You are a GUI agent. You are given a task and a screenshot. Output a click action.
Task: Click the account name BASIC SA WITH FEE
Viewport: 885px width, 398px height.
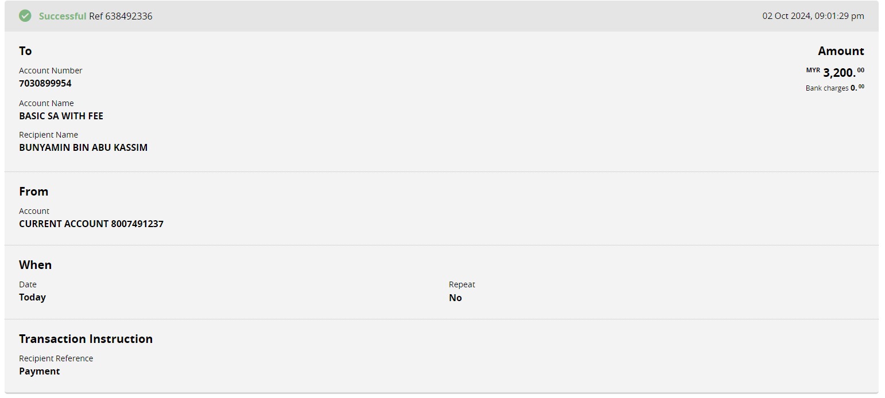[61, 116]
